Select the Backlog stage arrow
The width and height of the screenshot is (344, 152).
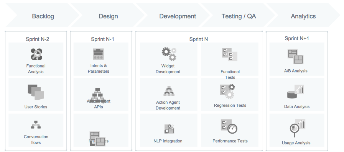[x=43, y=15]
